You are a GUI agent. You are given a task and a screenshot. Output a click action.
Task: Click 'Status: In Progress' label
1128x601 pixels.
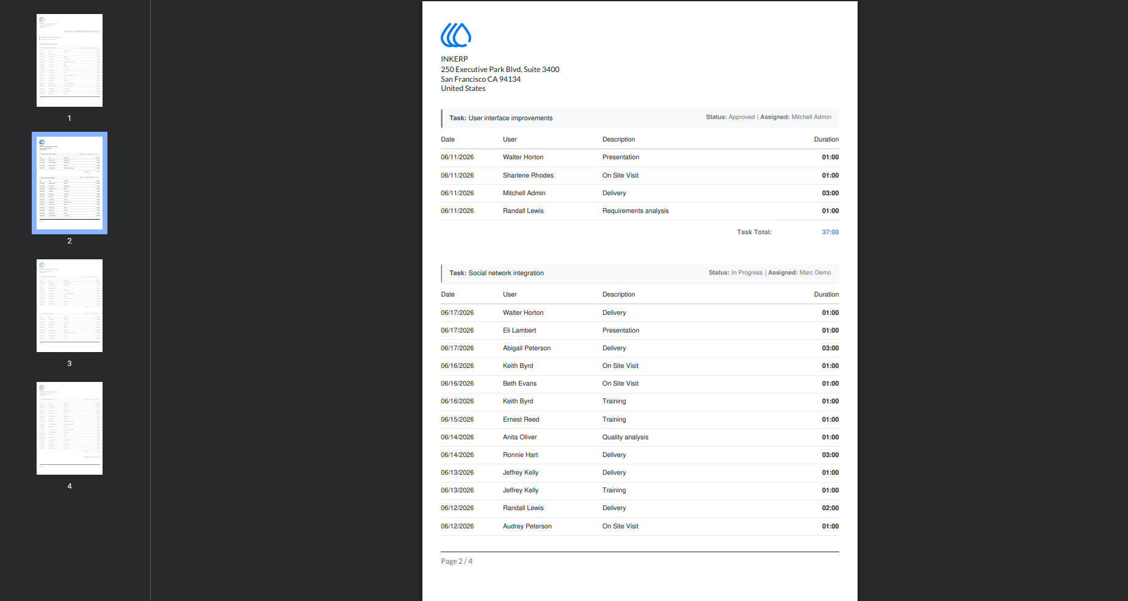pyautogui.click(x=736, y=273)
